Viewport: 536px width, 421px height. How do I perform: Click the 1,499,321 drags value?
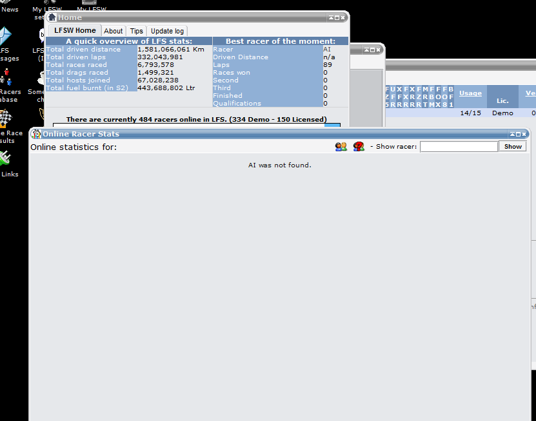[155, 73]
